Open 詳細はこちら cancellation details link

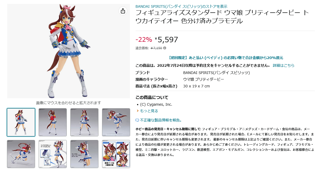coord(283,65)
